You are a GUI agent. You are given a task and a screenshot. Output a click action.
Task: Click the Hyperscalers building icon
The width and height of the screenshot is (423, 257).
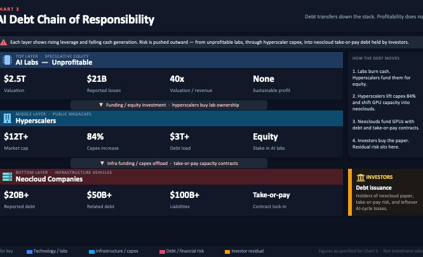(7, 118)
